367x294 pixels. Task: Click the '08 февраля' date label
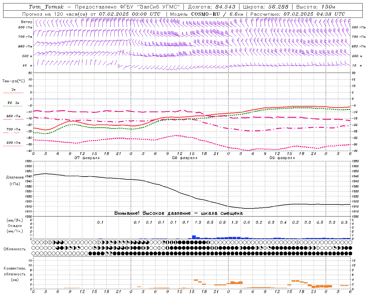coord(185,158)
